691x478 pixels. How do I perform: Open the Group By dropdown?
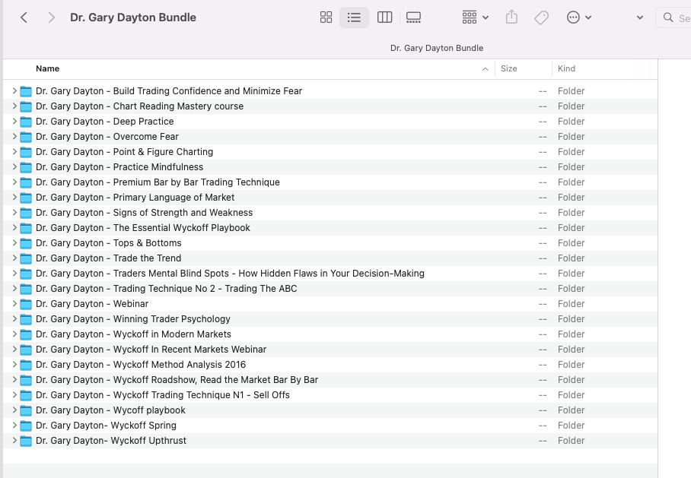pyautogui.click(x=475, y=17)
